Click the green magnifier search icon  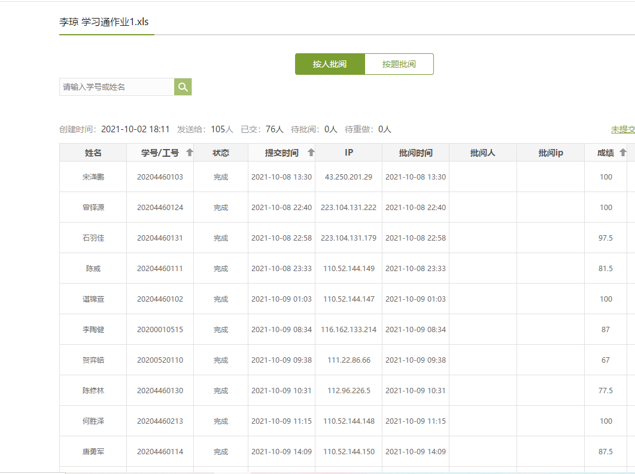click(183, 87)
